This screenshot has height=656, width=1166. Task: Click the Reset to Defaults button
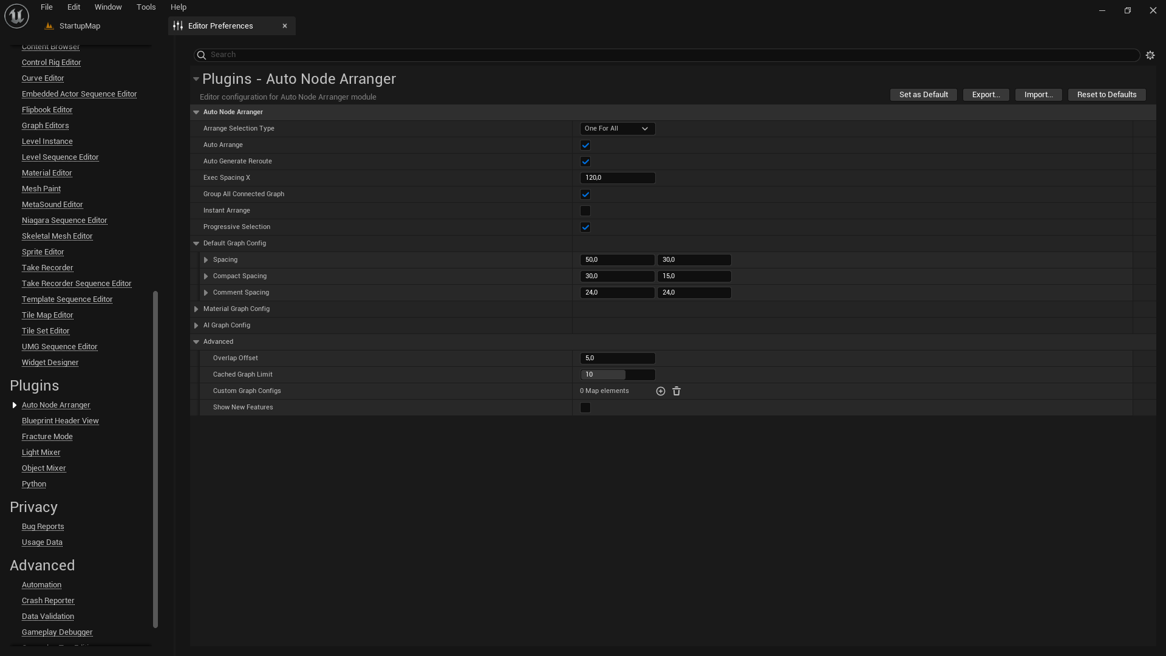[1106, 95]
